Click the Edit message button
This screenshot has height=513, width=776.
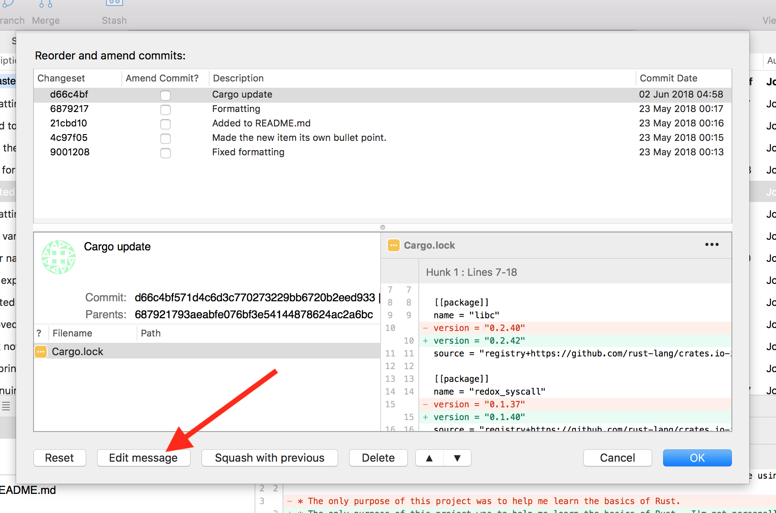pos(143,458)
